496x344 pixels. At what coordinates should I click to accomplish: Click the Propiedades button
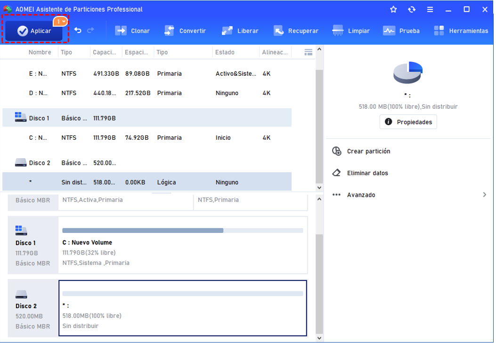(408, 122)
